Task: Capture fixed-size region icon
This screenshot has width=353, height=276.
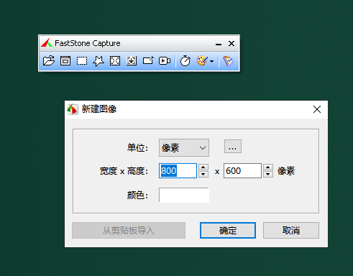Action: 148,60
